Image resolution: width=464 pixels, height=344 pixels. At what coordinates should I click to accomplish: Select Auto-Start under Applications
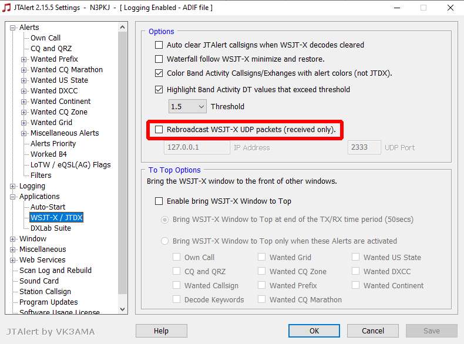coord(48,207)
